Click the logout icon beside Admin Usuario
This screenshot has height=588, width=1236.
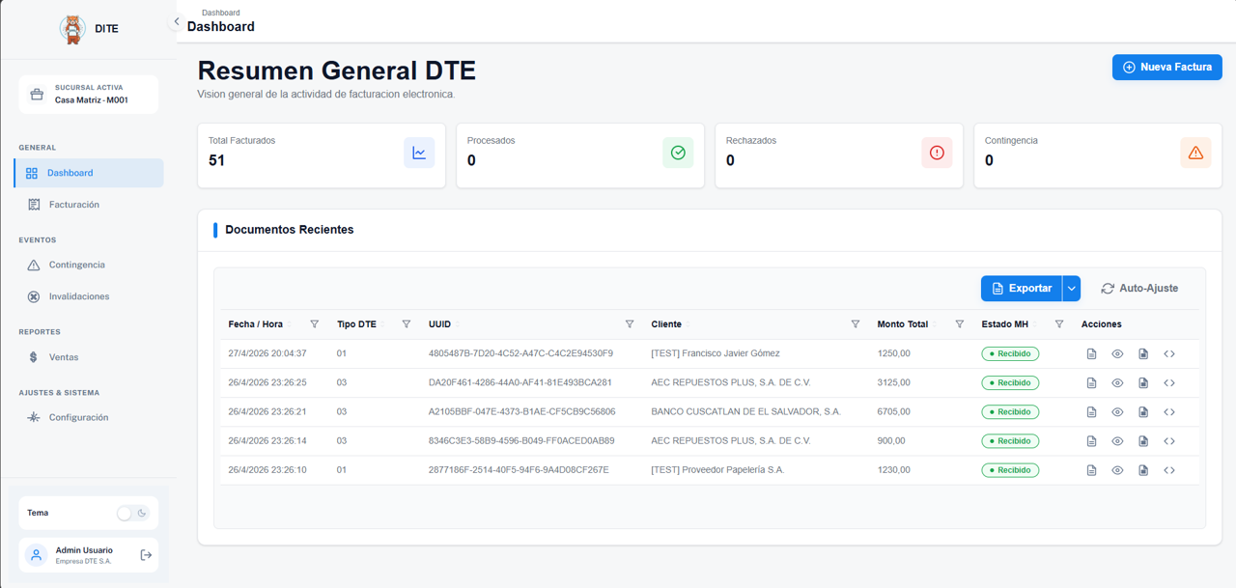146,555
